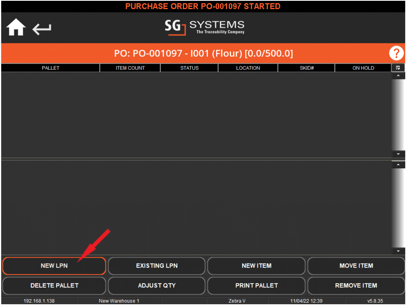This screenshot has height=305, width=406.
Task: Click the SG Systems logo
Action: click(205, 27)
